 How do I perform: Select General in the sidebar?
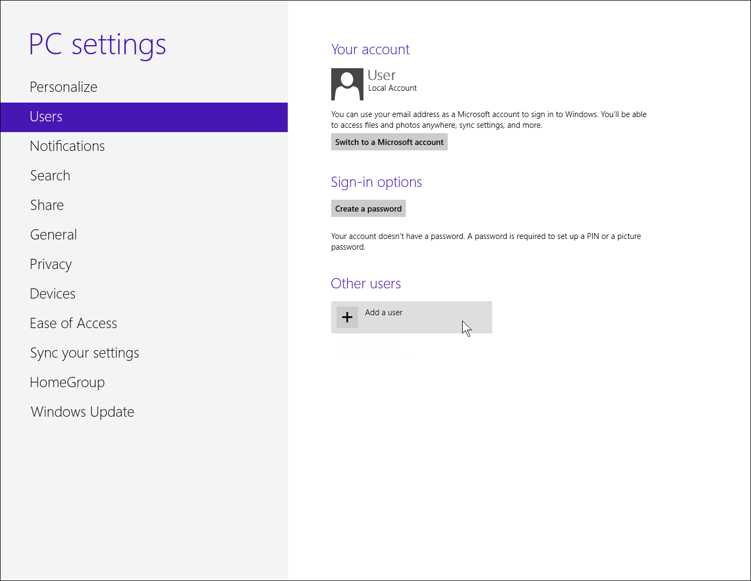tap(144, 235)
